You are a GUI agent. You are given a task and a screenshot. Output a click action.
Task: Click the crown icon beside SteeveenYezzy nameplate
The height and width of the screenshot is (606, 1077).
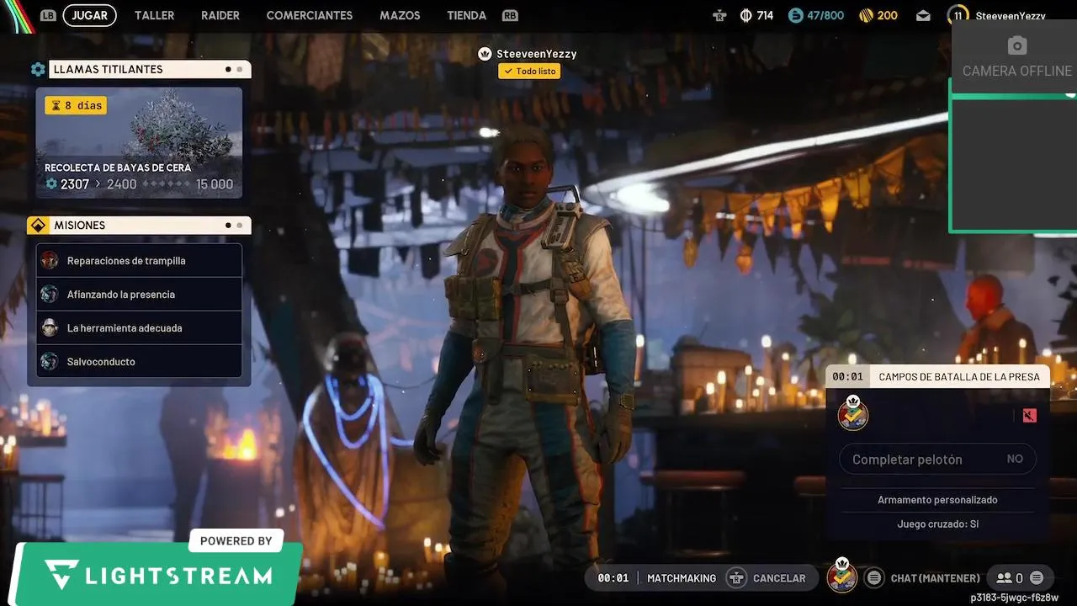485,54
